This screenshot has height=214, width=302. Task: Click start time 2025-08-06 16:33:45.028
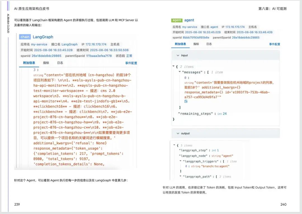(53, 50)
